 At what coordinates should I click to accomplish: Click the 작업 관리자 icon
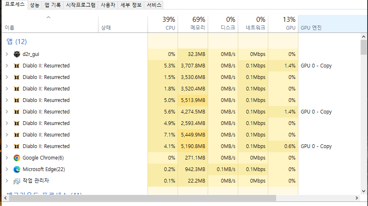click(16, 181)
